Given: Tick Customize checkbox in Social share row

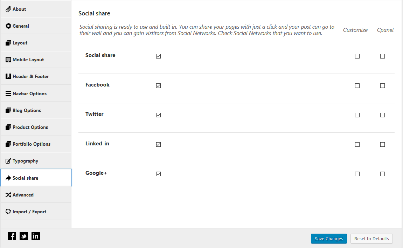Looking at the screenshot, I should 357,56.
